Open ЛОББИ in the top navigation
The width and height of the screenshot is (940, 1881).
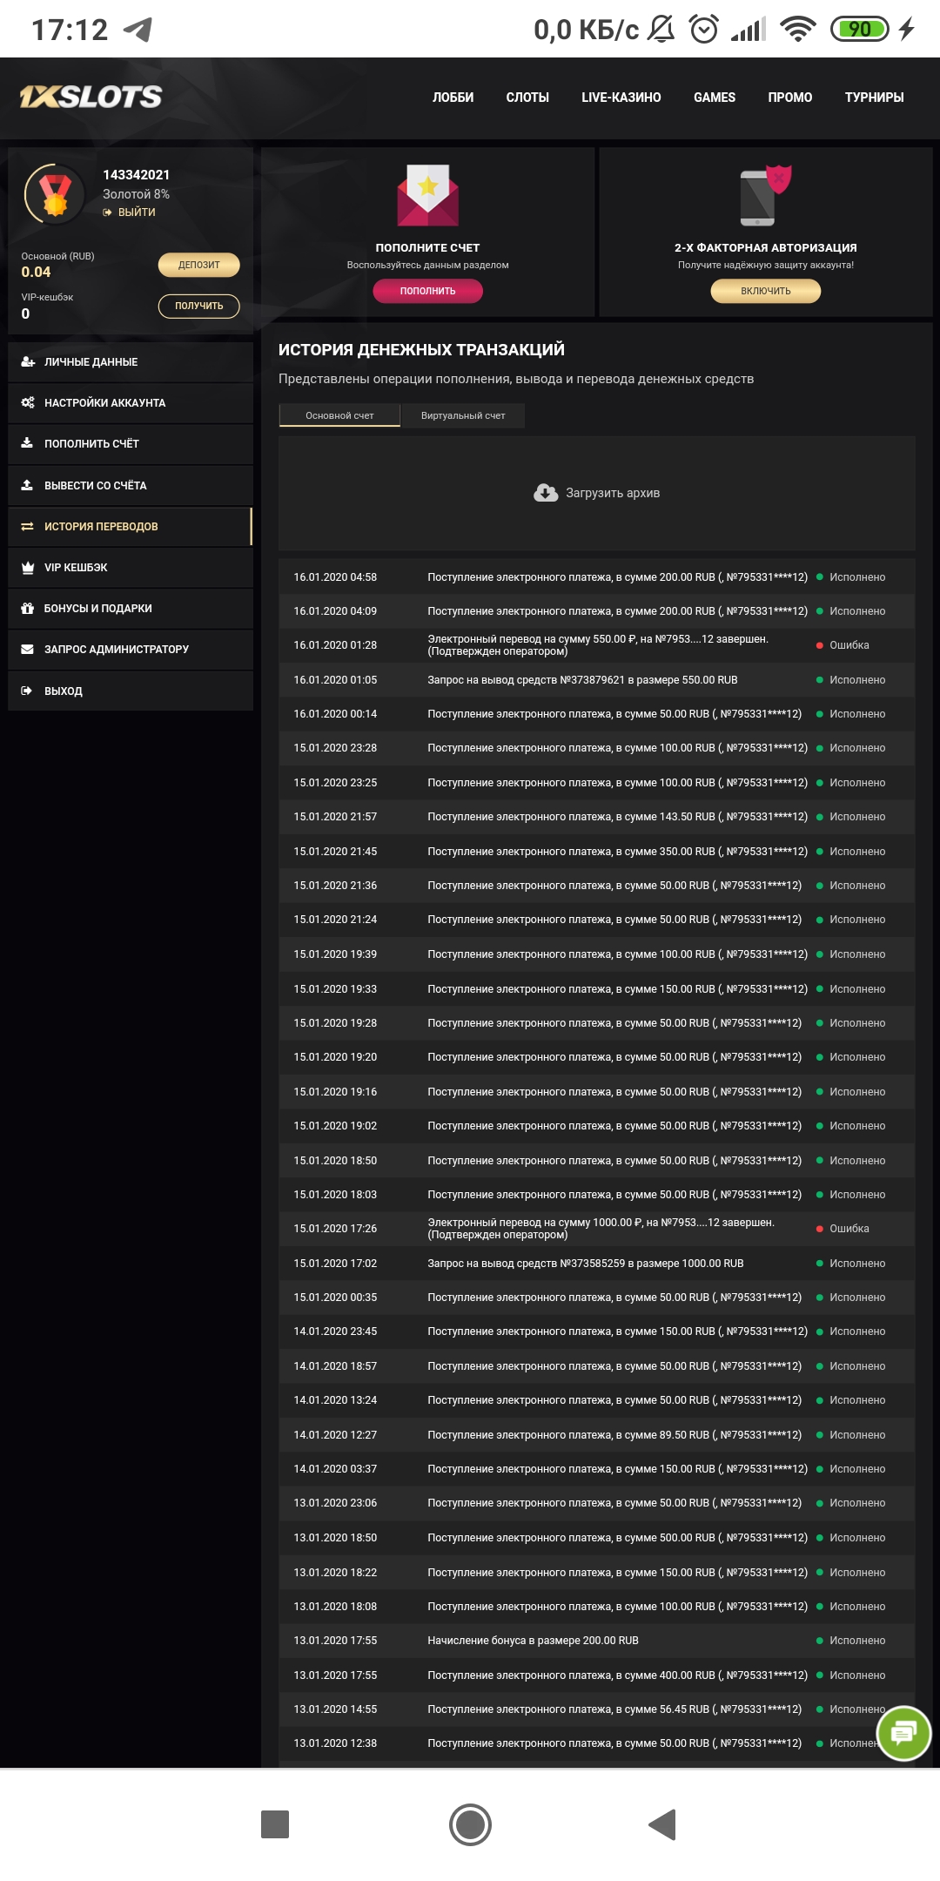coord(453,98)
